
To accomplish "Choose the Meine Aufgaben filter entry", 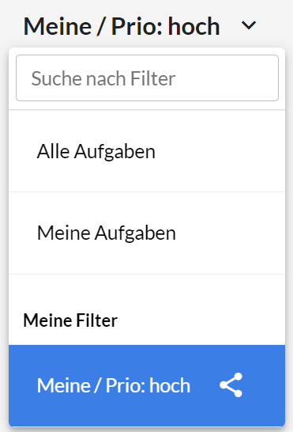I will click(x=147, y=233).
